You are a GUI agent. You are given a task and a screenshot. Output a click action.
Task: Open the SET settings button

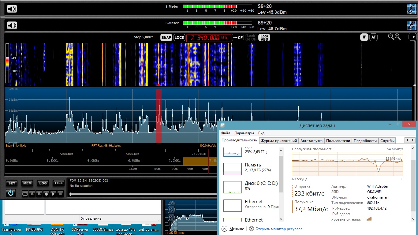point(12,183)
